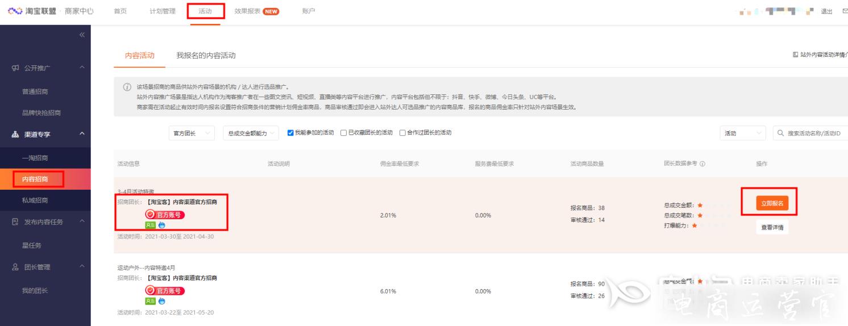Collapse the left sidebar with double-chevron icon
Viewport: 848px width, 326px height.
81,35
